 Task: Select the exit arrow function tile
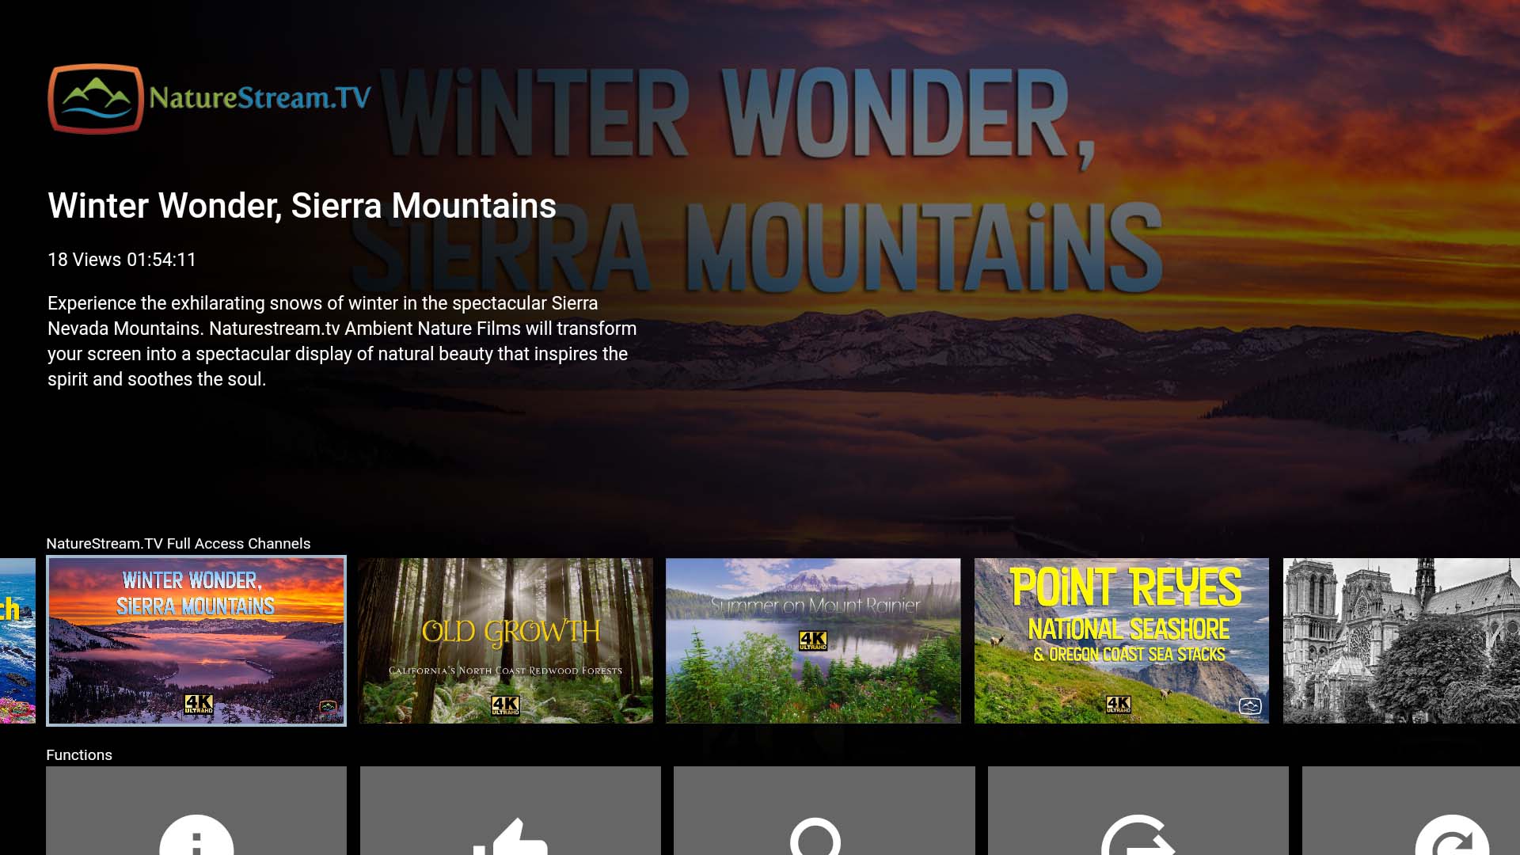(1138, 811)
